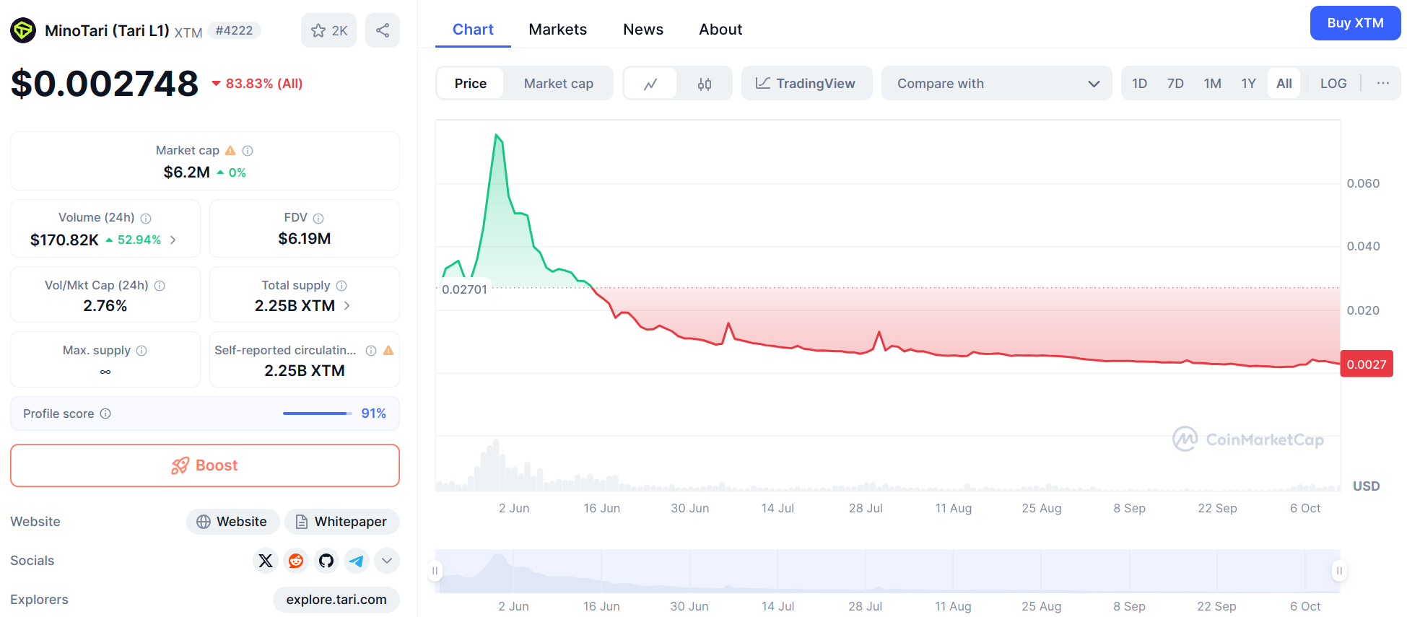Open Vol/Mkt Cap (24h) info icon

pyautogui.click(x=160, y=286)
